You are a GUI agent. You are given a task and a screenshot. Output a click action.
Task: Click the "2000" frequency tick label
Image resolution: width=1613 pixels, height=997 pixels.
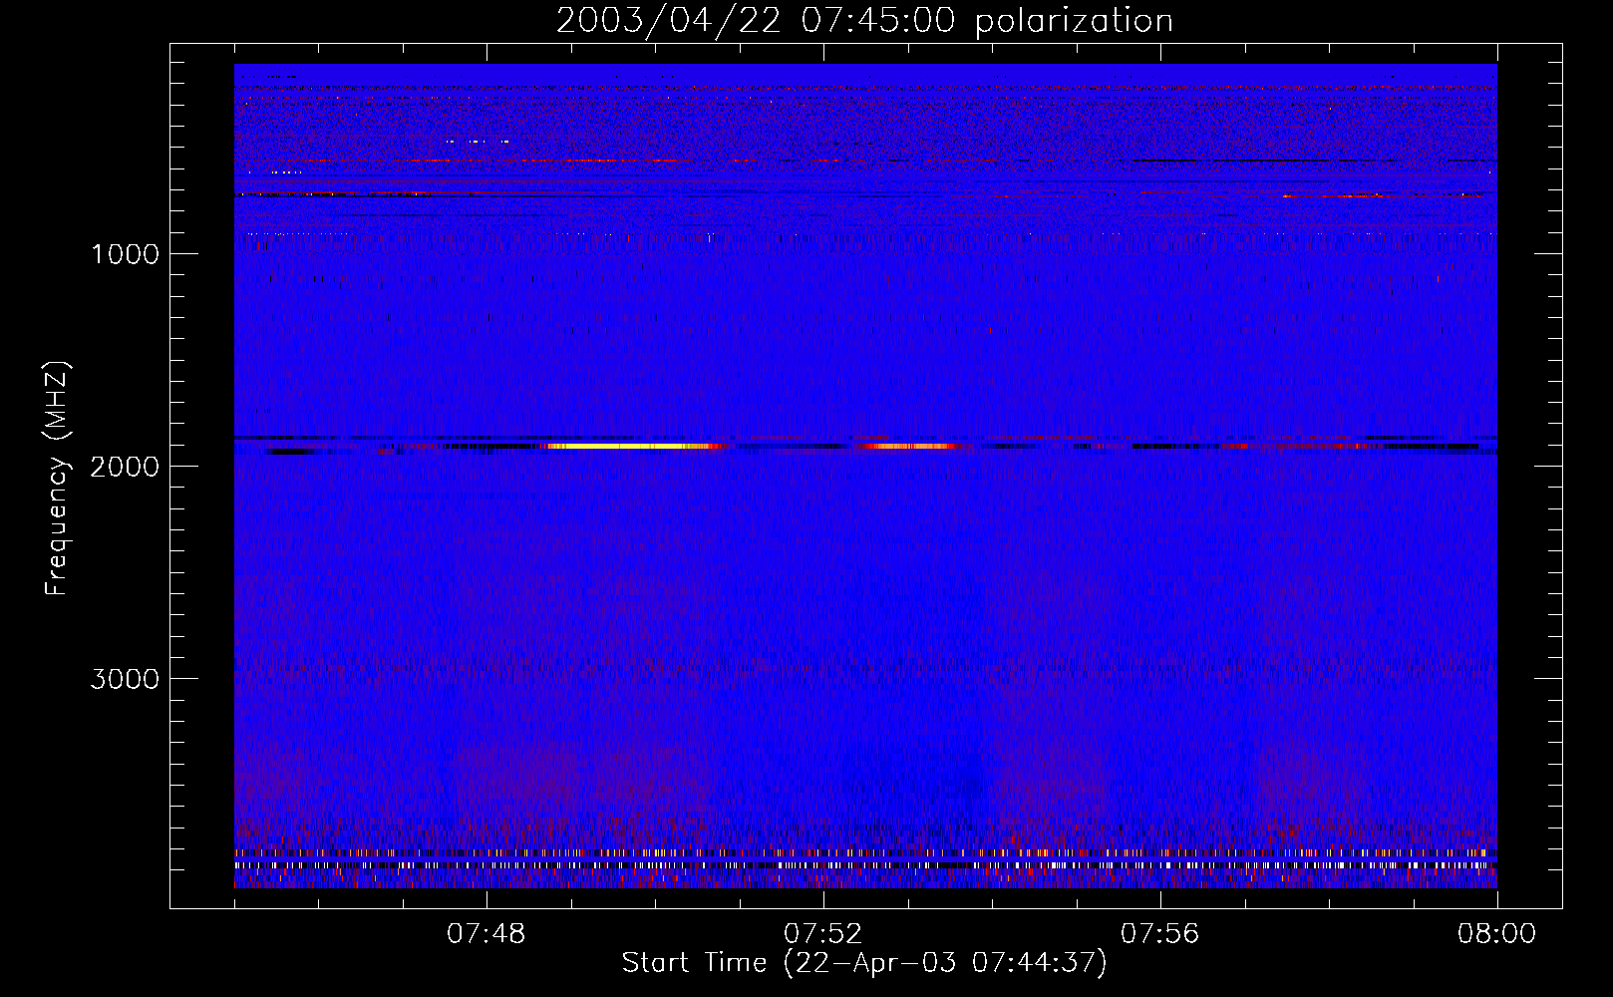(125, 467)
